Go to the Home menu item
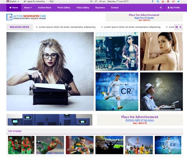Viewport: 187px width, 159px height. tap(14, 7)
